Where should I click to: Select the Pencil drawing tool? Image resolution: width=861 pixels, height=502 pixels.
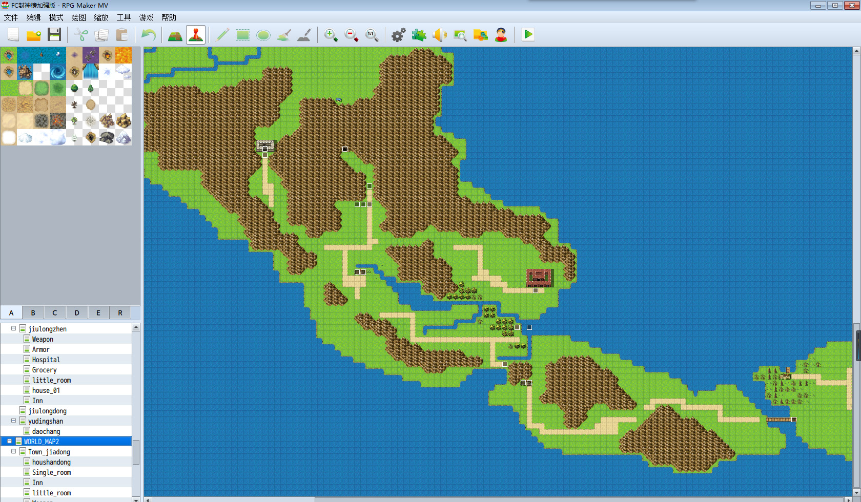(222, 35)
